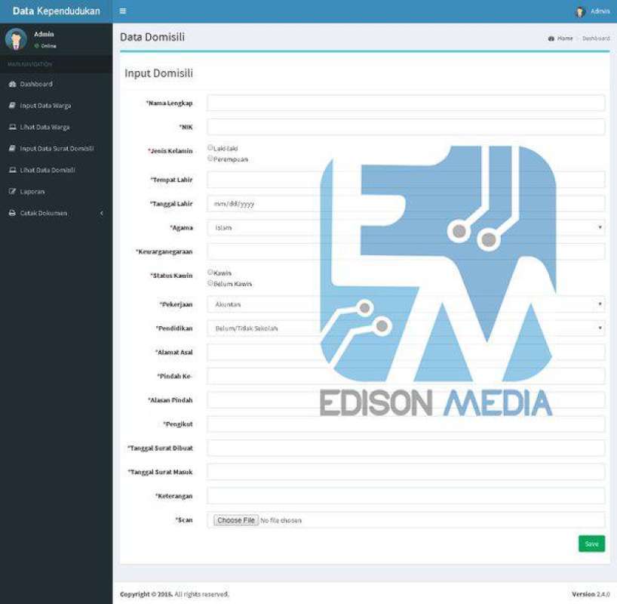The width and height of the screenshot is (617, 604).
Task: Select the Laki-laki radio button
Action: click(x=210, y=148)
